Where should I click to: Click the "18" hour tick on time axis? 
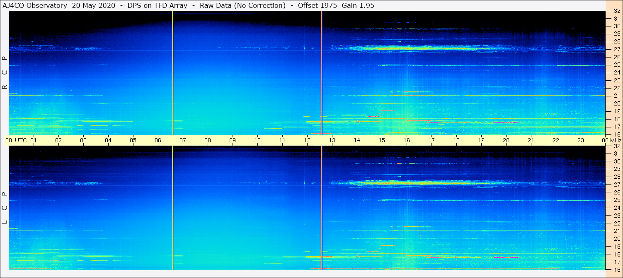tap(456, 140)
